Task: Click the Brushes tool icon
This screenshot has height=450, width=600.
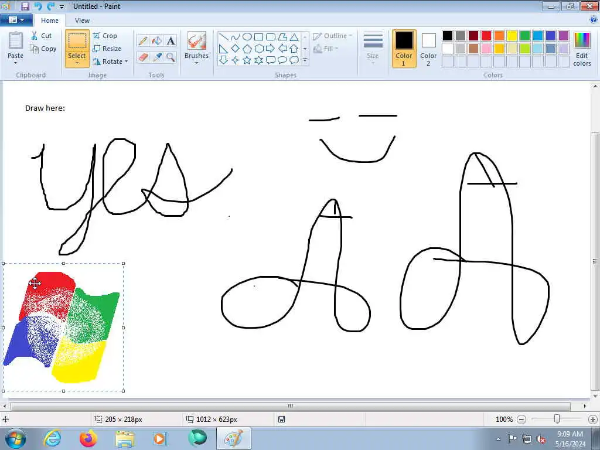Action: tap(197, 41)
